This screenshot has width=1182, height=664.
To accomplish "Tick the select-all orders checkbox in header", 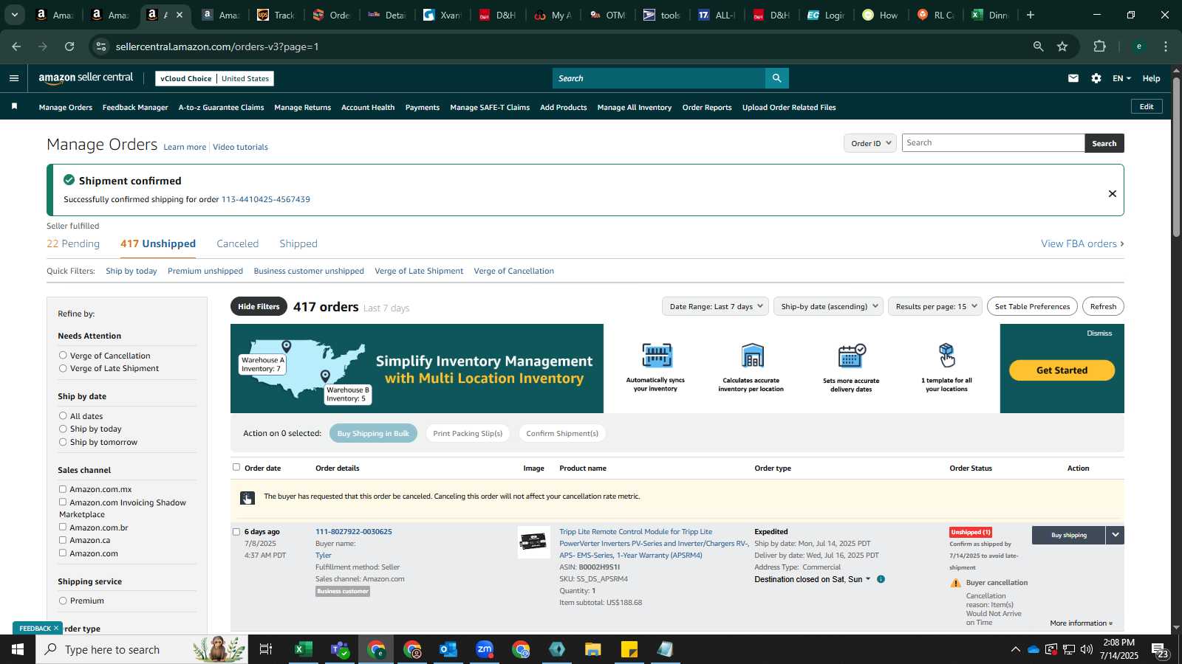I will tap(236, 467).
